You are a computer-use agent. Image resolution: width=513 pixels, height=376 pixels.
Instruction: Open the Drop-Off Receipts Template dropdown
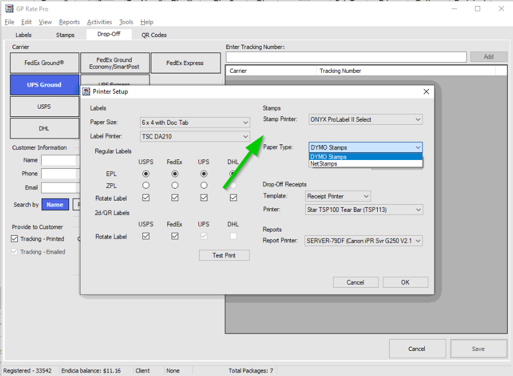pyautogui.click(x=338, y=196)
